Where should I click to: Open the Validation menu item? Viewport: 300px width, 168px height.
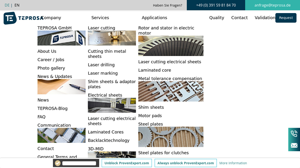pyautogui.click(x=265, y=18)
